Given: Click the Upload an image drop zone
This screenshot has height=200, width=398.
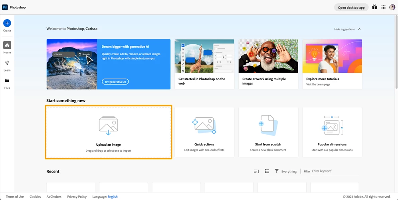Looking at the screenshot, I should 109,132.
